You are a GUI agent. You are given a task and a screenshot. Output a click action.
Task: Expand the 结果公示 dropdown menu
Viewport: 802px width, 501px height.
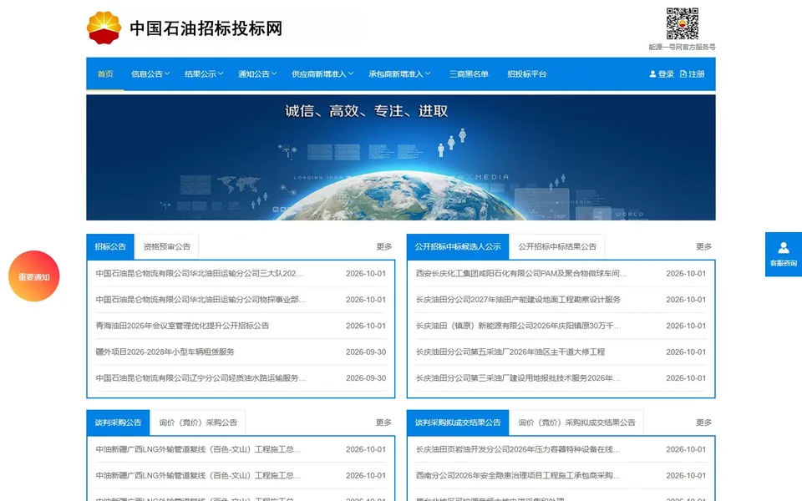[204, 74]
